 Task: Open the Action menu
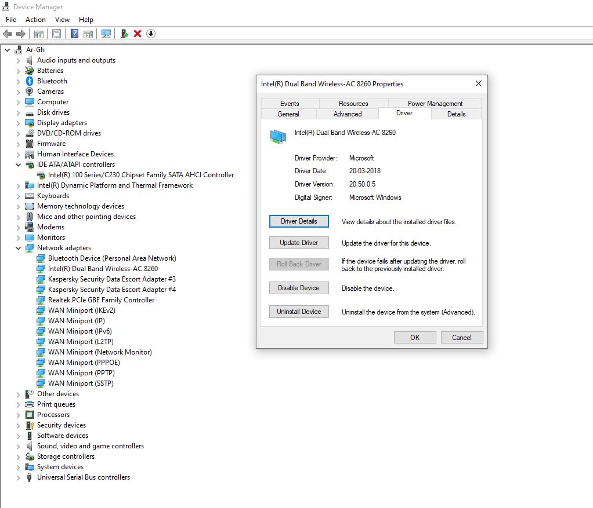[35, 20]
